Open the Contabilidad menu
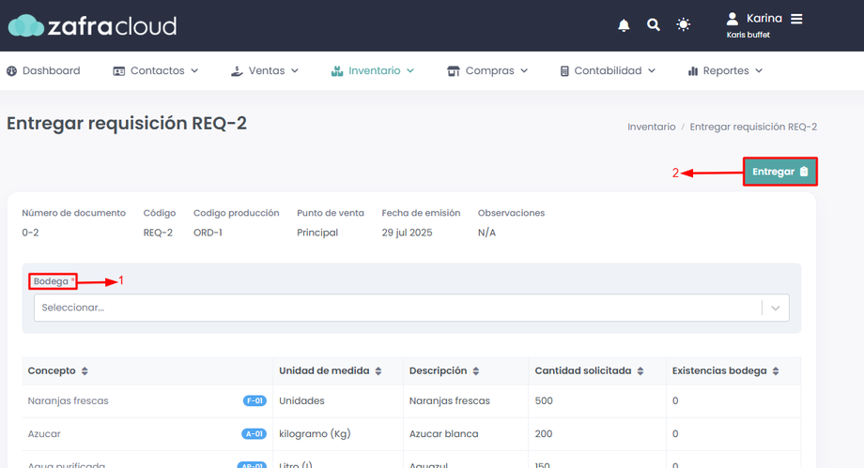This screenshot has width=864, height=468. (x=608, y=70)
